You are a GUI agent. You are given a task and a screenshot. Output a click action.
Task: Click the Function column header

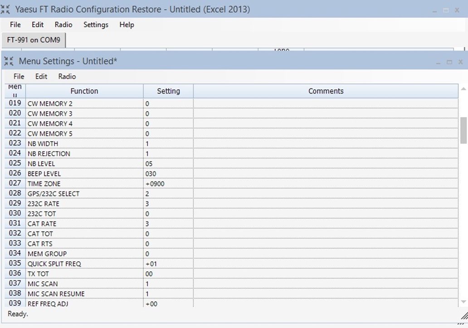pos(84,91)
